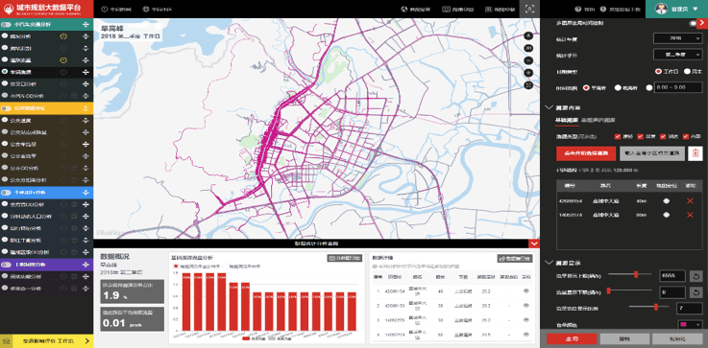Click the eye icon in first data table row
The height and width of the screenshot is (348, 708).
pos(526,291)
